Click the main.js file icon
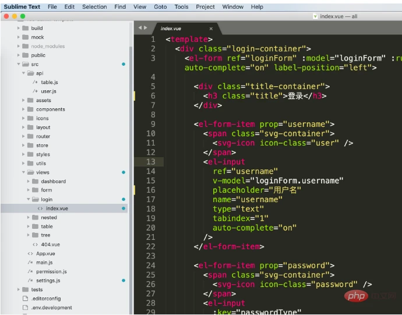Viewport: 402px width, 315px height. tap(30, 263)
